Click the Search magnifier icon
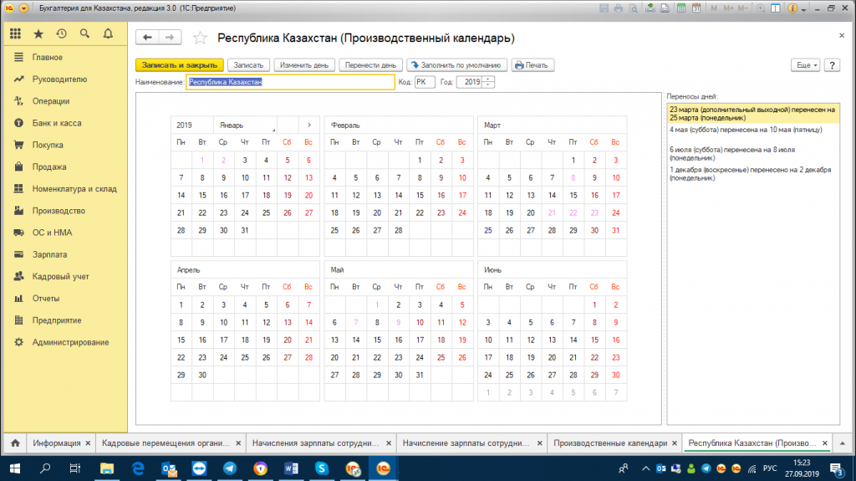This screenshot has height=481, width=856. 84,34
